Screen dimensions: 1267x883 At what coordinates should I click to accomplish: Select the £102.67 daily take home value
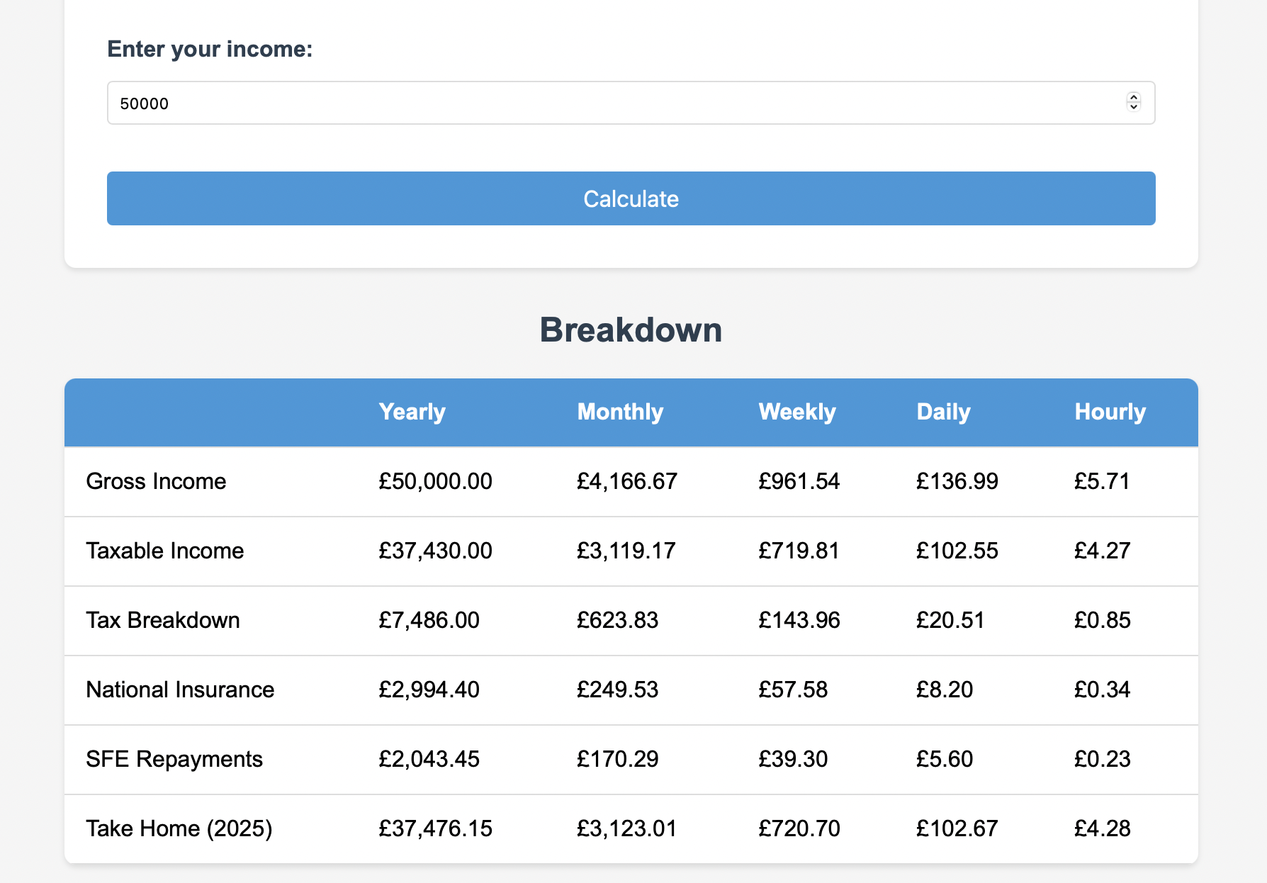coord(957,828)
